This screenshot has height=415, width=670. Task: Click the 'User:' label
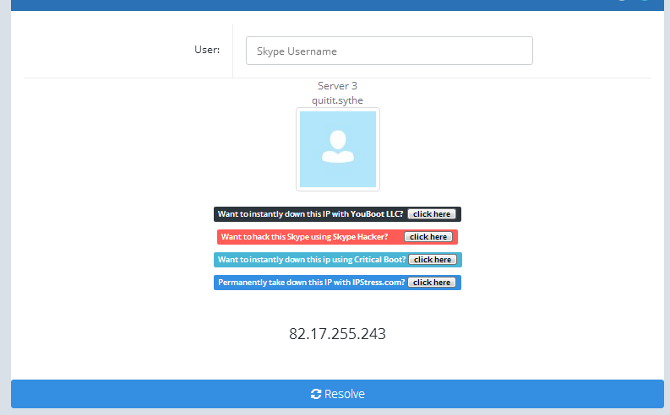pos(207,50)
